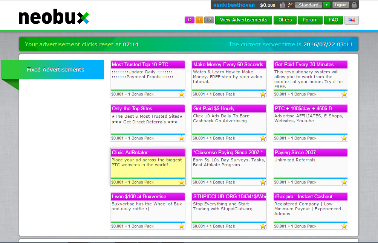Click star on Only the Top Sites ad

(x=182, y=138)
